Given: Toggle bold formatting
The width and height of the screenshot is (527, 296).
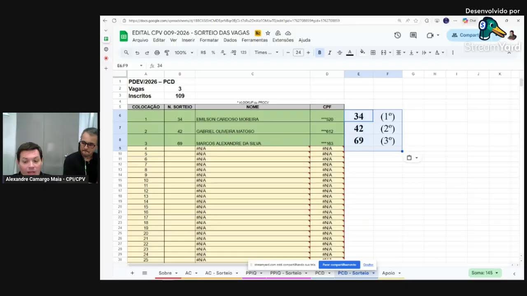Looking at the screenshot, I should (319, 53).
